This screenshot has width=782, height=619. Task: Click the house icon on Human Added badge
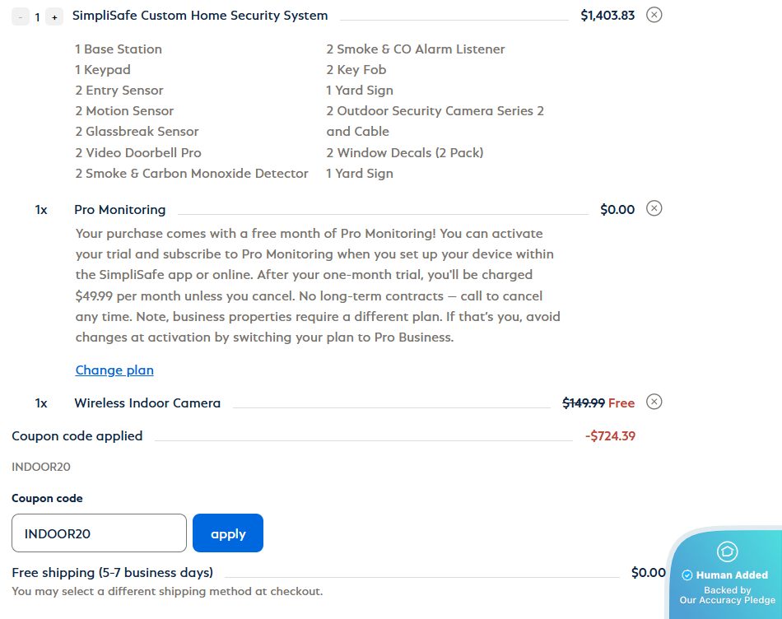(x=727, y=552)
